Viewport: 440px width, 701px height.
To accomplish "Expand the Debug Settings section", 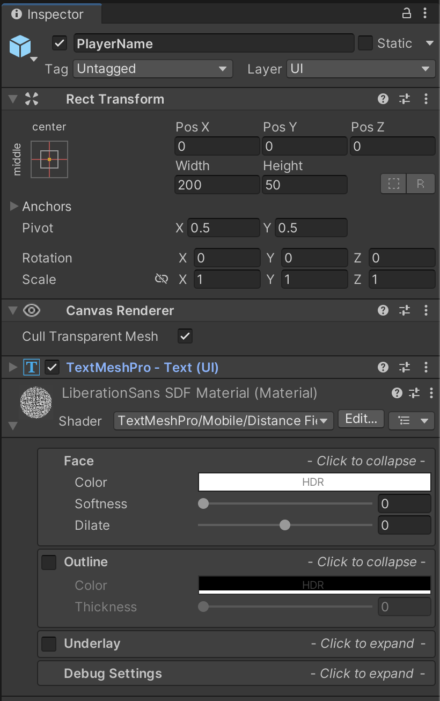I will click(x=236, y=674).
